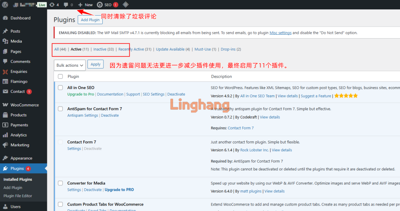Open the Media library in sidebar
The width and height of the screenshot is (400, 211).
click(16, 41)
